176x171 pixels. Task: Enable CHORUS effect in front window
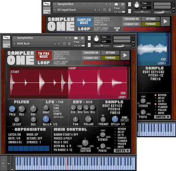pos(115,138)
